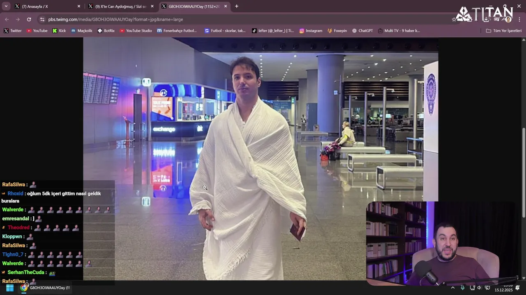526x295 pixels.
Task: Open the Instagram bookmark
Action: tap(311, 31)
